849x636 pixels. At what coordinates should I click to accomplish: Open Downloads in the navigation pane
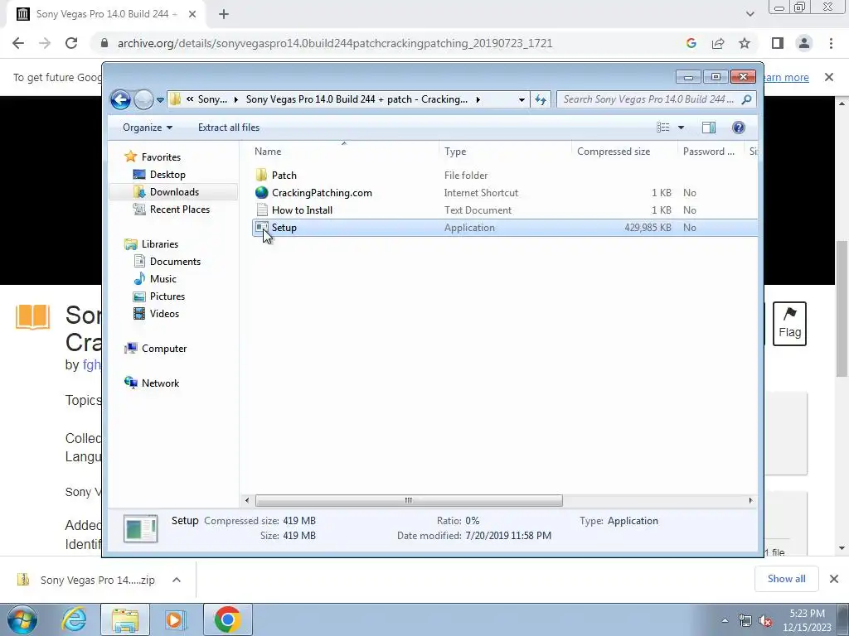point(174,192)
